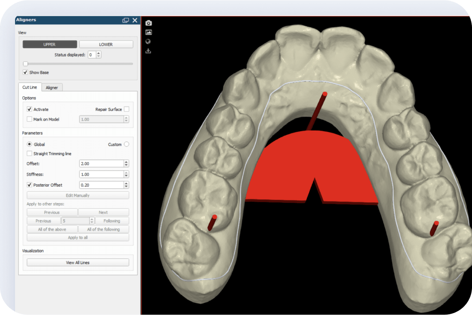
Task: Enable Straight Trimming line checkbox
Action: [29, 153]
